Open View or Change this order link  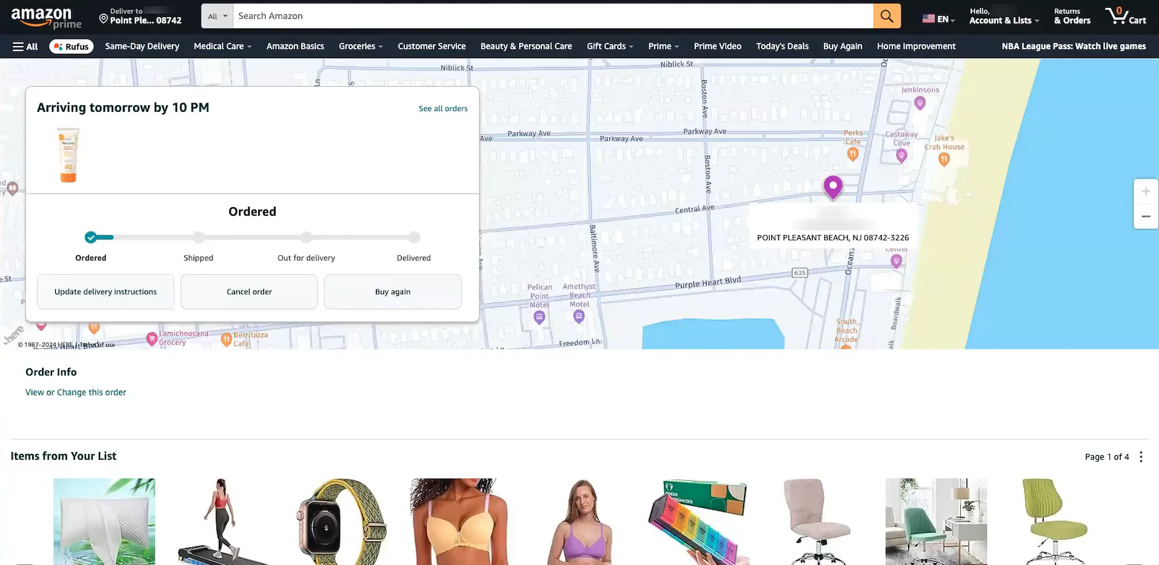pyautogui.click(x=76, y=393)
